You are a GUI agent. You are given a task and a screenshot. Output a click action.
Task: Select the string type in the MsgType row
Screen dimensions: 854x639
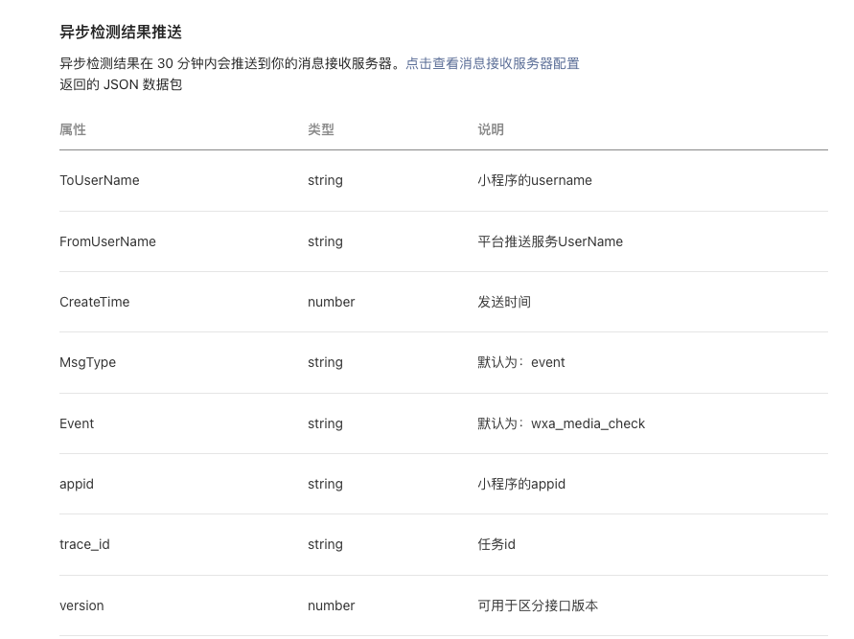point(325,362)
